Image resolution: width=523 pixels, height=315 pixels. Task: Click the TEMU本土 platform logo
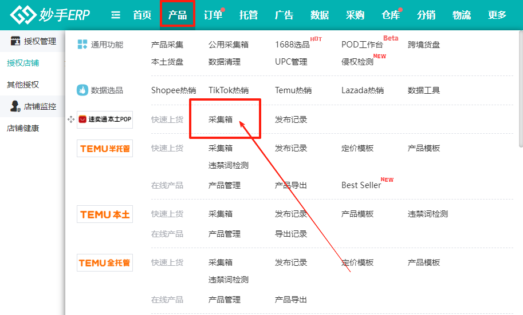[x=105, y=214]
